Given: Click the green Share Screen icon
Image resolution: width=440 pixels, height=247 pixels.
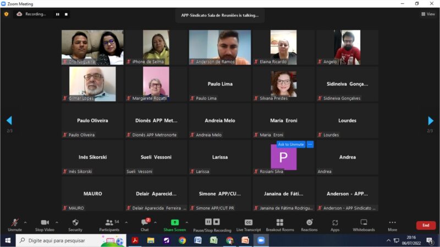Looking at the screenshot, I should click(x=175, y=222).
